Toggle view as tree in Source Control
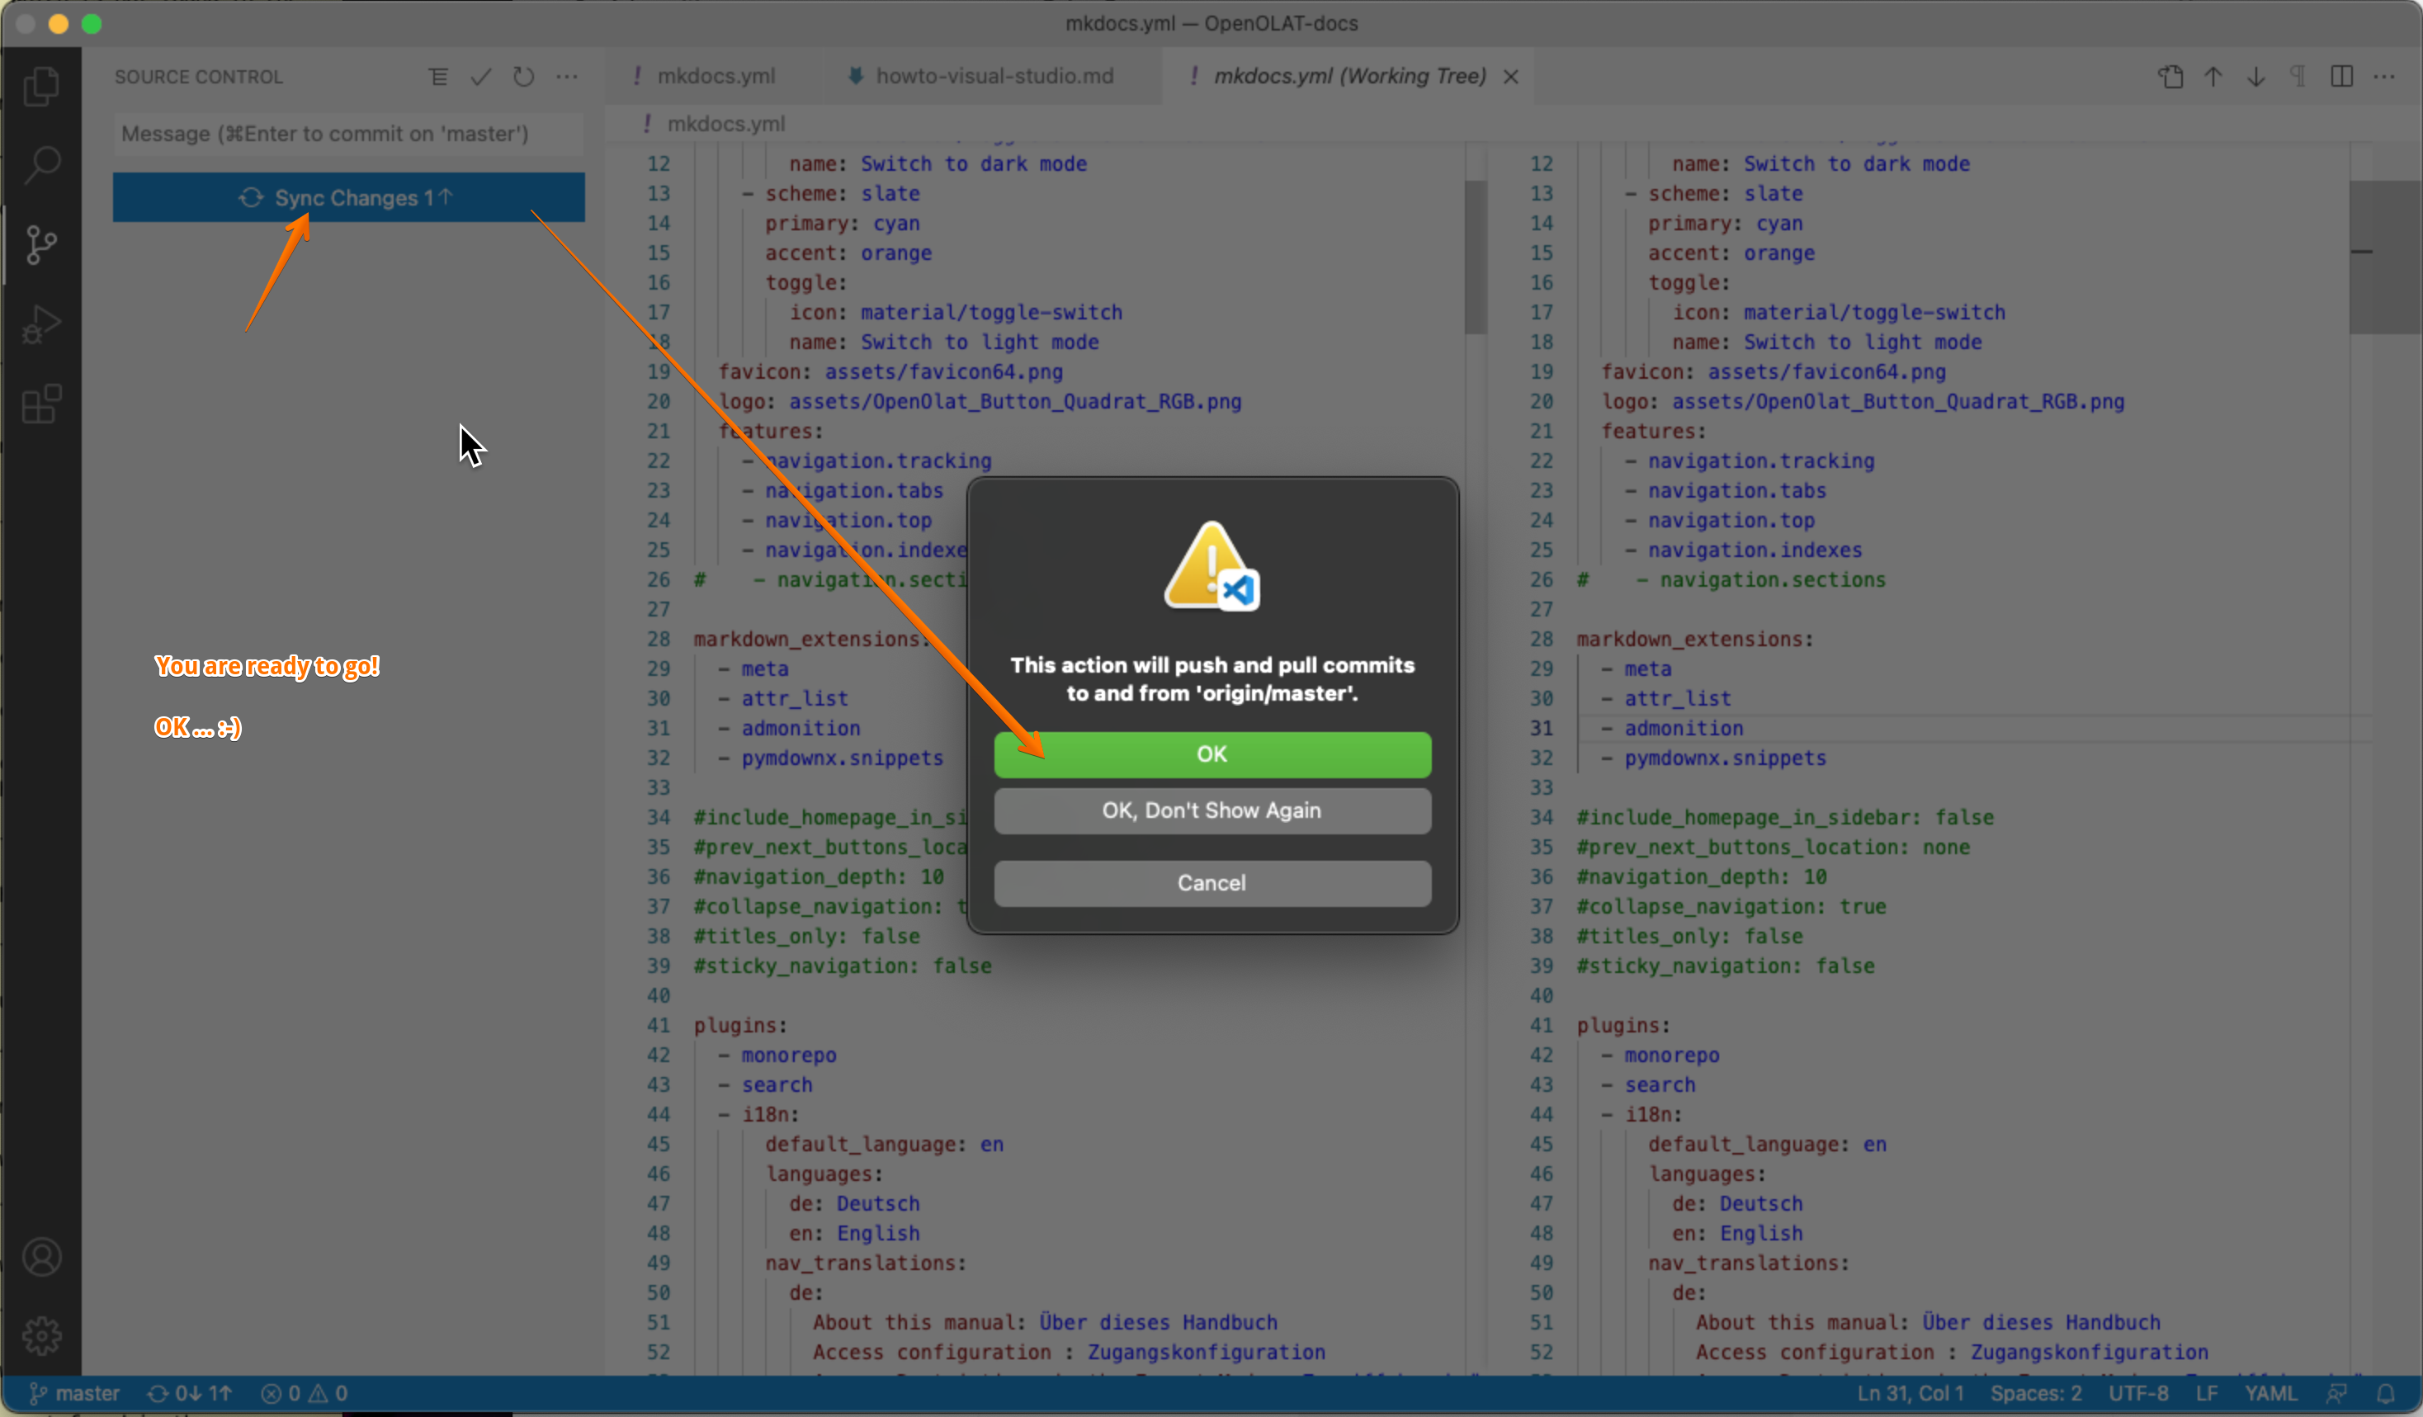This screenshot has width=2423, height=1417. point(438,77)
